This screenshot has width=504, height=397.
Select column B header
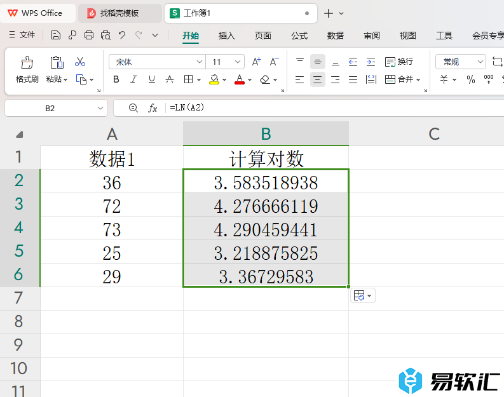click(x=266, y=133)
